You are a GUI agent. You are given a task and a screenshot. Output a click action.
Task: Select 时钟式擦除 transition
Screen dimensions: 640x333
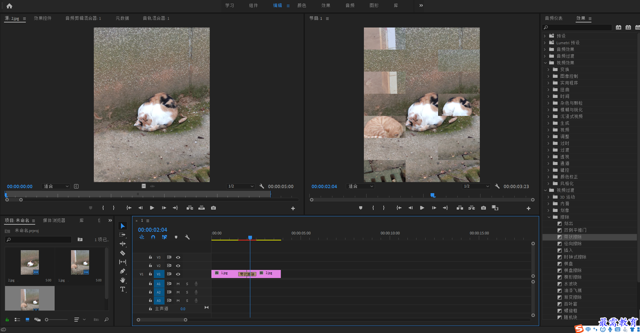click(575, 257)
